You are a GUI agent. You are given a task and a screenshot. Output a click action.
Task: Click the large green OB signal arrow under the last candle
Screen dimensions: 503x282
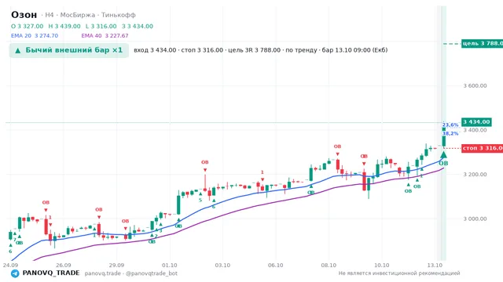[x=443, y=155]
